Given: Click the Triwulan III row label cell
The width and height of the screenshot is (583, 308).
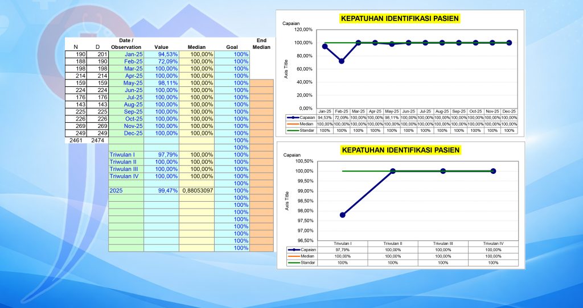Looking at the screenshot, I should point(126,169).
